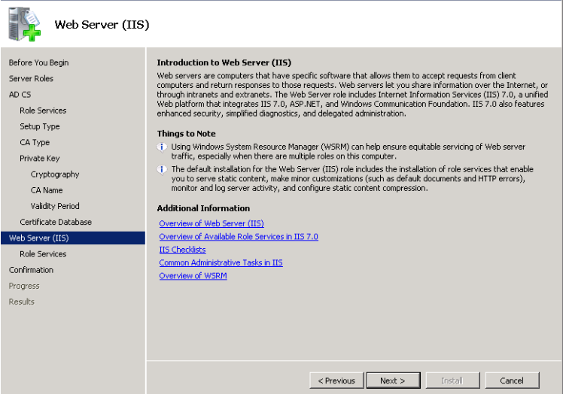The width and height of the screenshot is (563, 394).
Task: Open the AD CS step
Action: [20, 95]
